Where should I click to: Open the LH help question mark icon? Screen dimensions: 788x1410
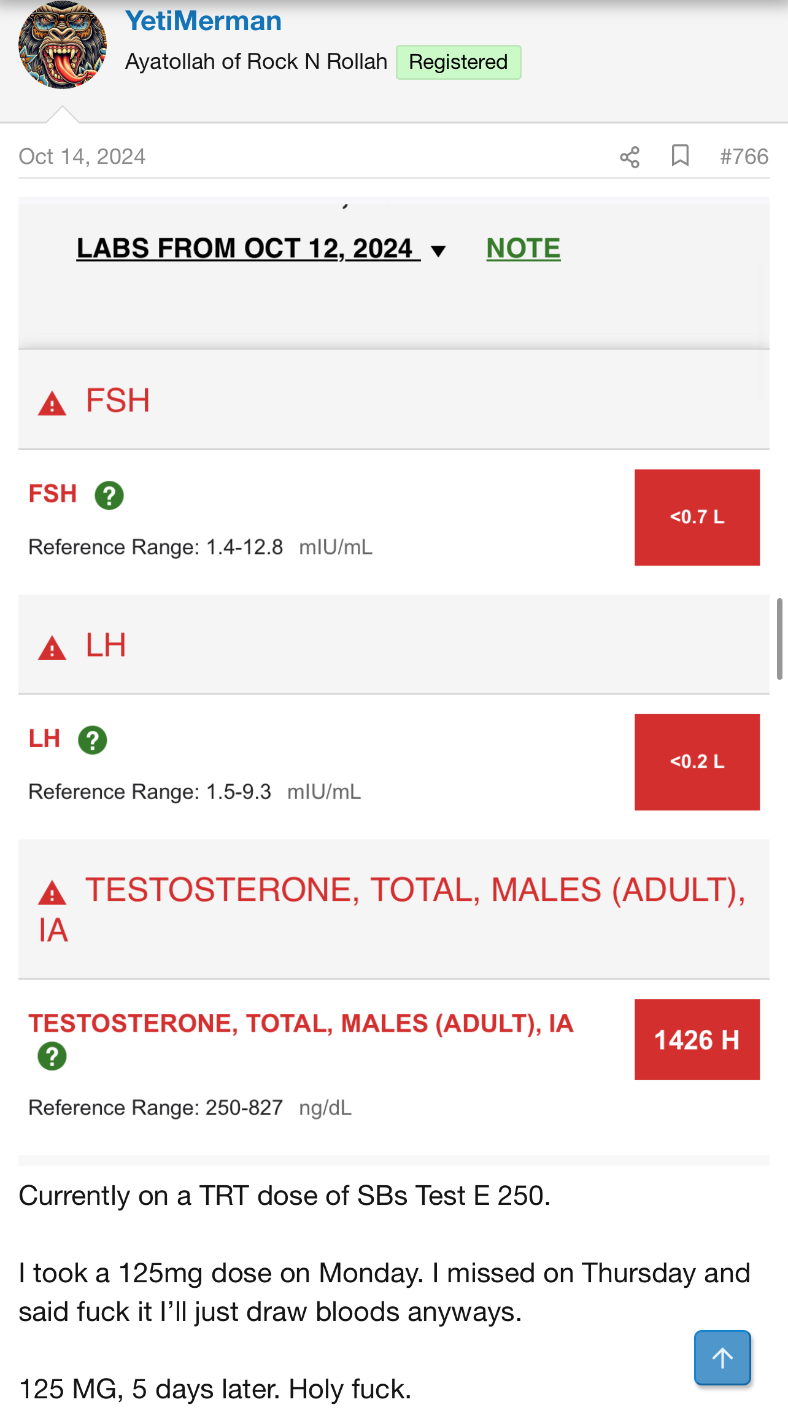pyautogui.click(x=93, y=740)
